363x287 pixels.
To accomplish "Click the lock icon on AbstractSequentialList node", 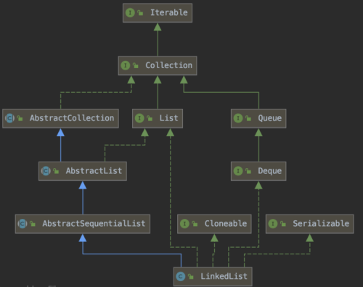I will 33,224.
